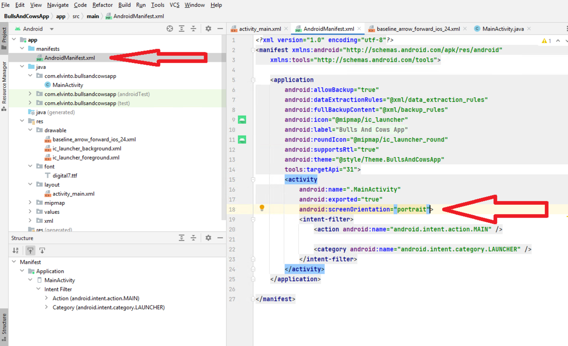The height and width of the screenshot is (346, 568).
Task: Expand com.elvinto.bullsandcowsapp (test) package
Action: [30, 103]
